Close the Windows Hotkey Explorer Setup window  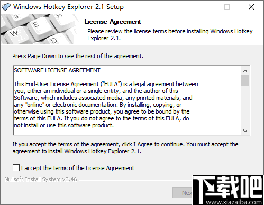pyautogui.click(x=251, y=7)
